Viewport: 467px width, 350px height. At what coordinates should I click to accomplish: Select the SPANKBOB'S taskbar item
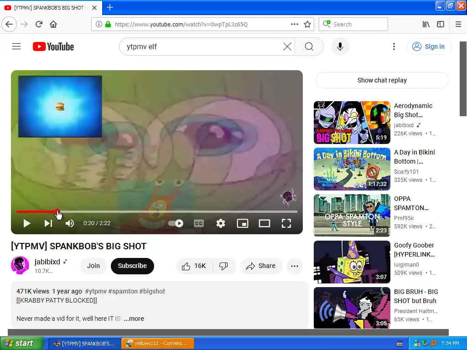tap(84, 343)
